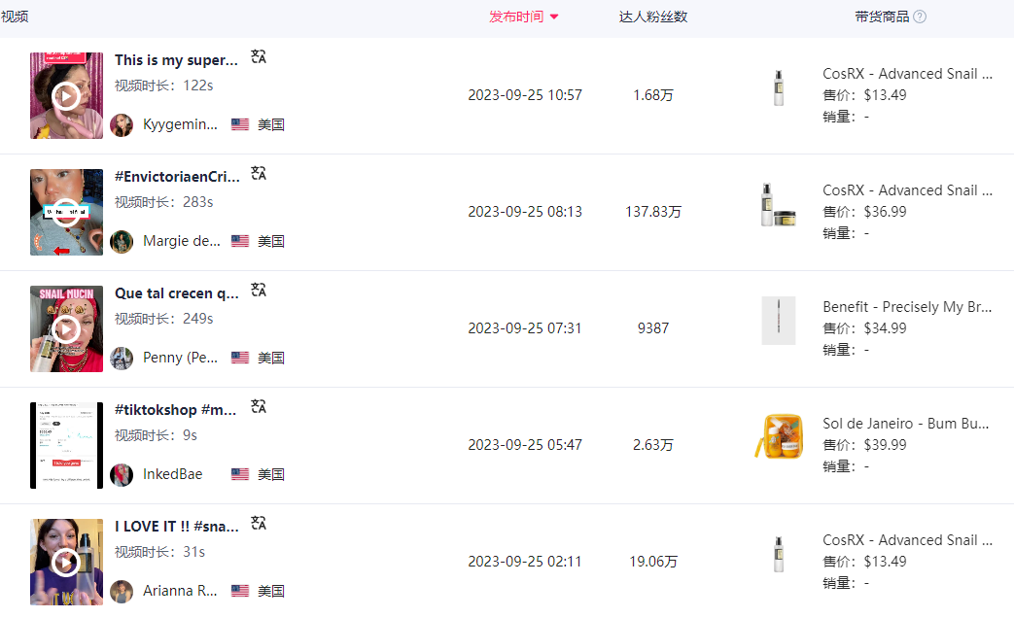Open InkedBae creator profile link
The height and width of the screenshot is (618, 1014).
tap(173, 474)
